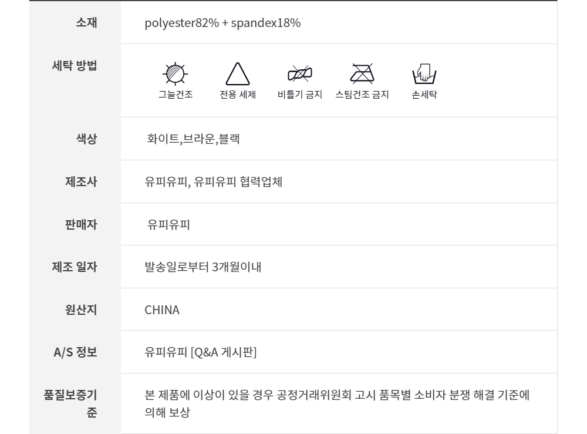Click the do-not-wring icon
This screenshot has height=434, width=587.
pyautogui.click(x=299, y=73)
